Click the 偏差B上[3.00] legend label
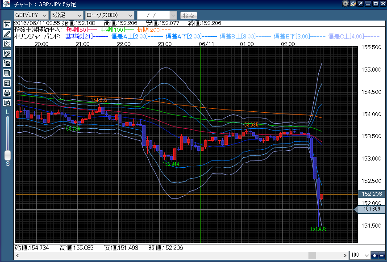The width and height of the screenshot is (387, 262). [x=245, y=37]
